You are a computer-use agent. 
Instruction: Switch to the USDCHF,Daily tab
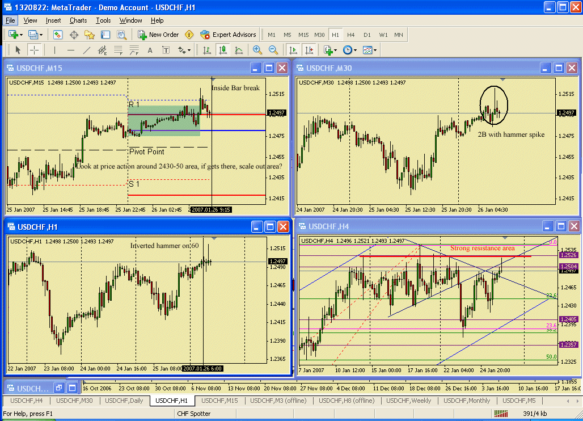pyautogui.click(x=124, y=401)
